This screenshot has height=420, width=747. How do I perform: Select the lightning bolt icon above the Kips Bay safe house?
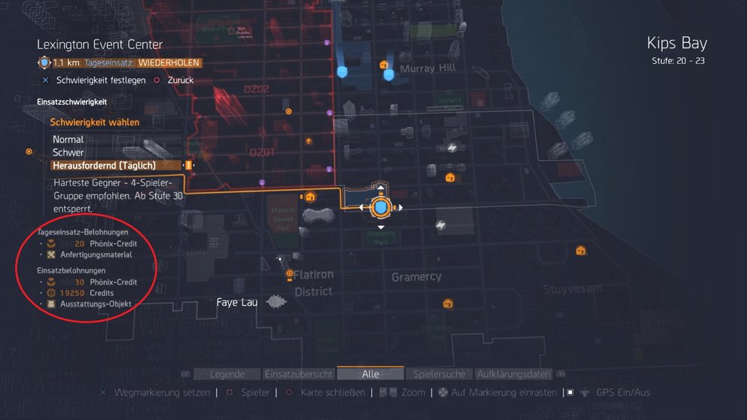pos(452,148)
